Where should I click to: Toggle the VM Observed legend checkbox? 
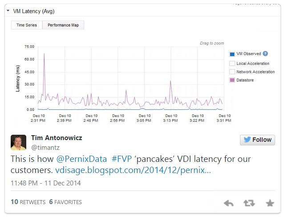(x=232, y=54)
